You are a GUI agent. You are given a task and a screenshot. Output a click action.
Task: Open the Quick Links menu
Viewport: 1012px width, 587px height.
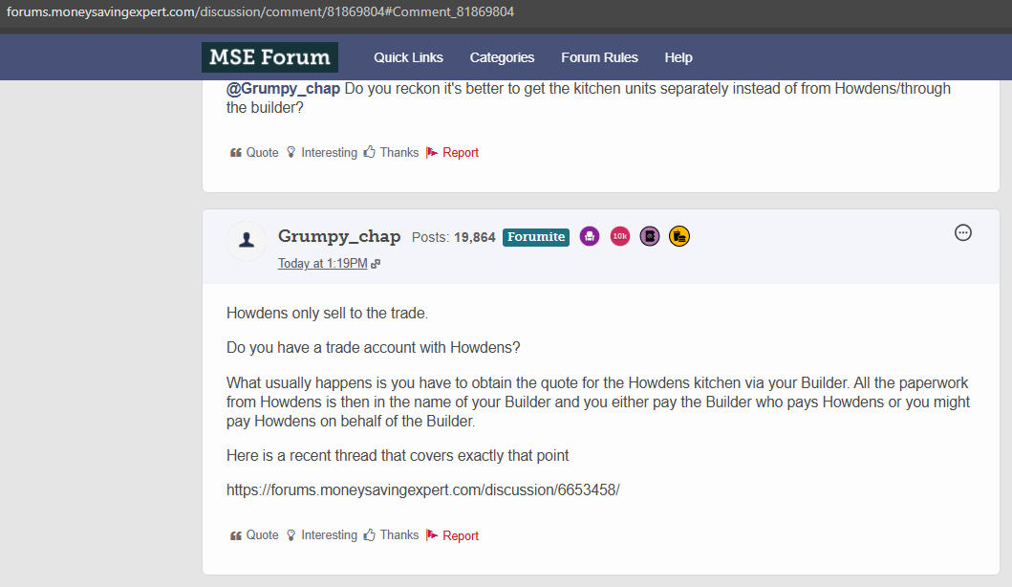click(408, 57)
